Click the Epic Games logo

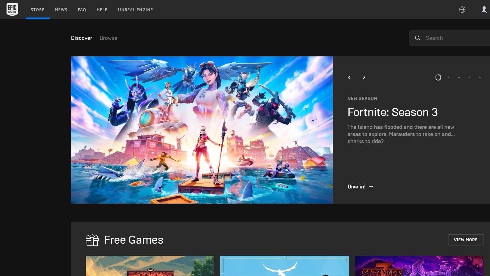point(12,9)
